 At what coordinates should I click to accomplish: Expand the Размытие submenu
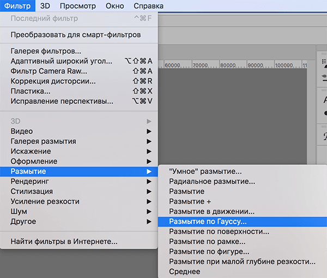[x=79, y=171]
